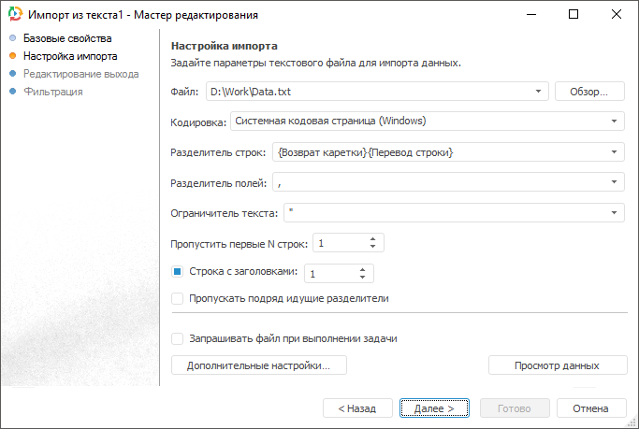Open the Разделитель полей dropdown
The image size is (639, 429).
click(614, 183)
